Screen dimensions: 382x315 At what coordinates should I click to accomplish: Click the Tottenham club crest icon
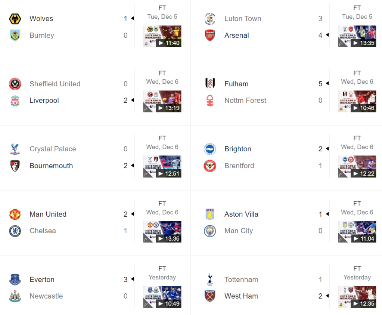[210, 280]
